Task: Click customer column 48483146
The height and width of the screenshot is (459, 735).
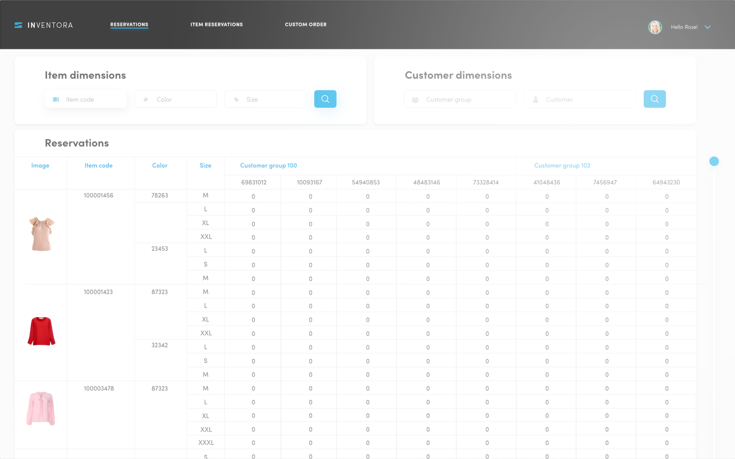Action: 427,182
